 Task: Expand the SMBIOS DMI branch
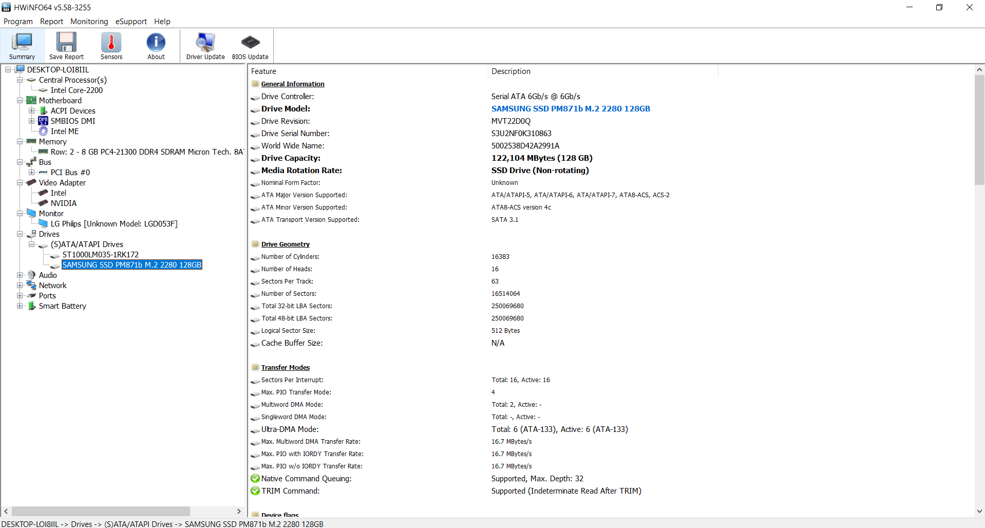tap(32, 121)
